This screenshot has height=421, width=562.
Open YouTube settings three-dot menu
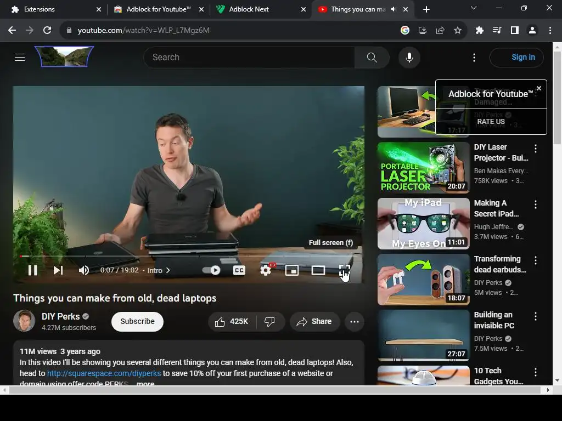click(x=474, y=57)
